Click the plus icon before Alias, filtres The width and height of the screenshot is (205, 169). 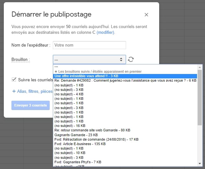14,92
